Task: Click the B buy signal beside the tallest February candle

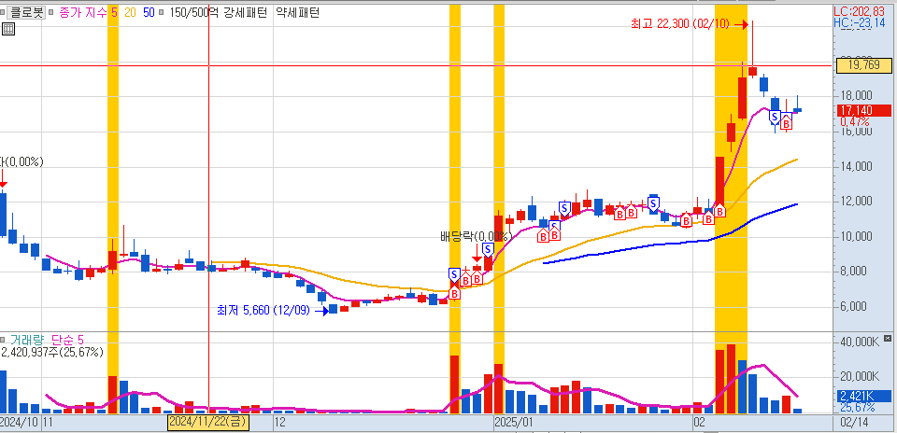Action: click(x=720, y=210)
